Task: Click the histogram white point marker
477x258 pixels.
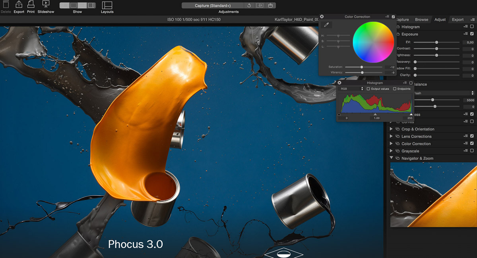Action: click(411, 114)
